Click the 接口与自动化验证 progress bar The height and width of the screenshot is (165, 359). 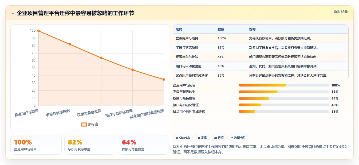(284, 105)
